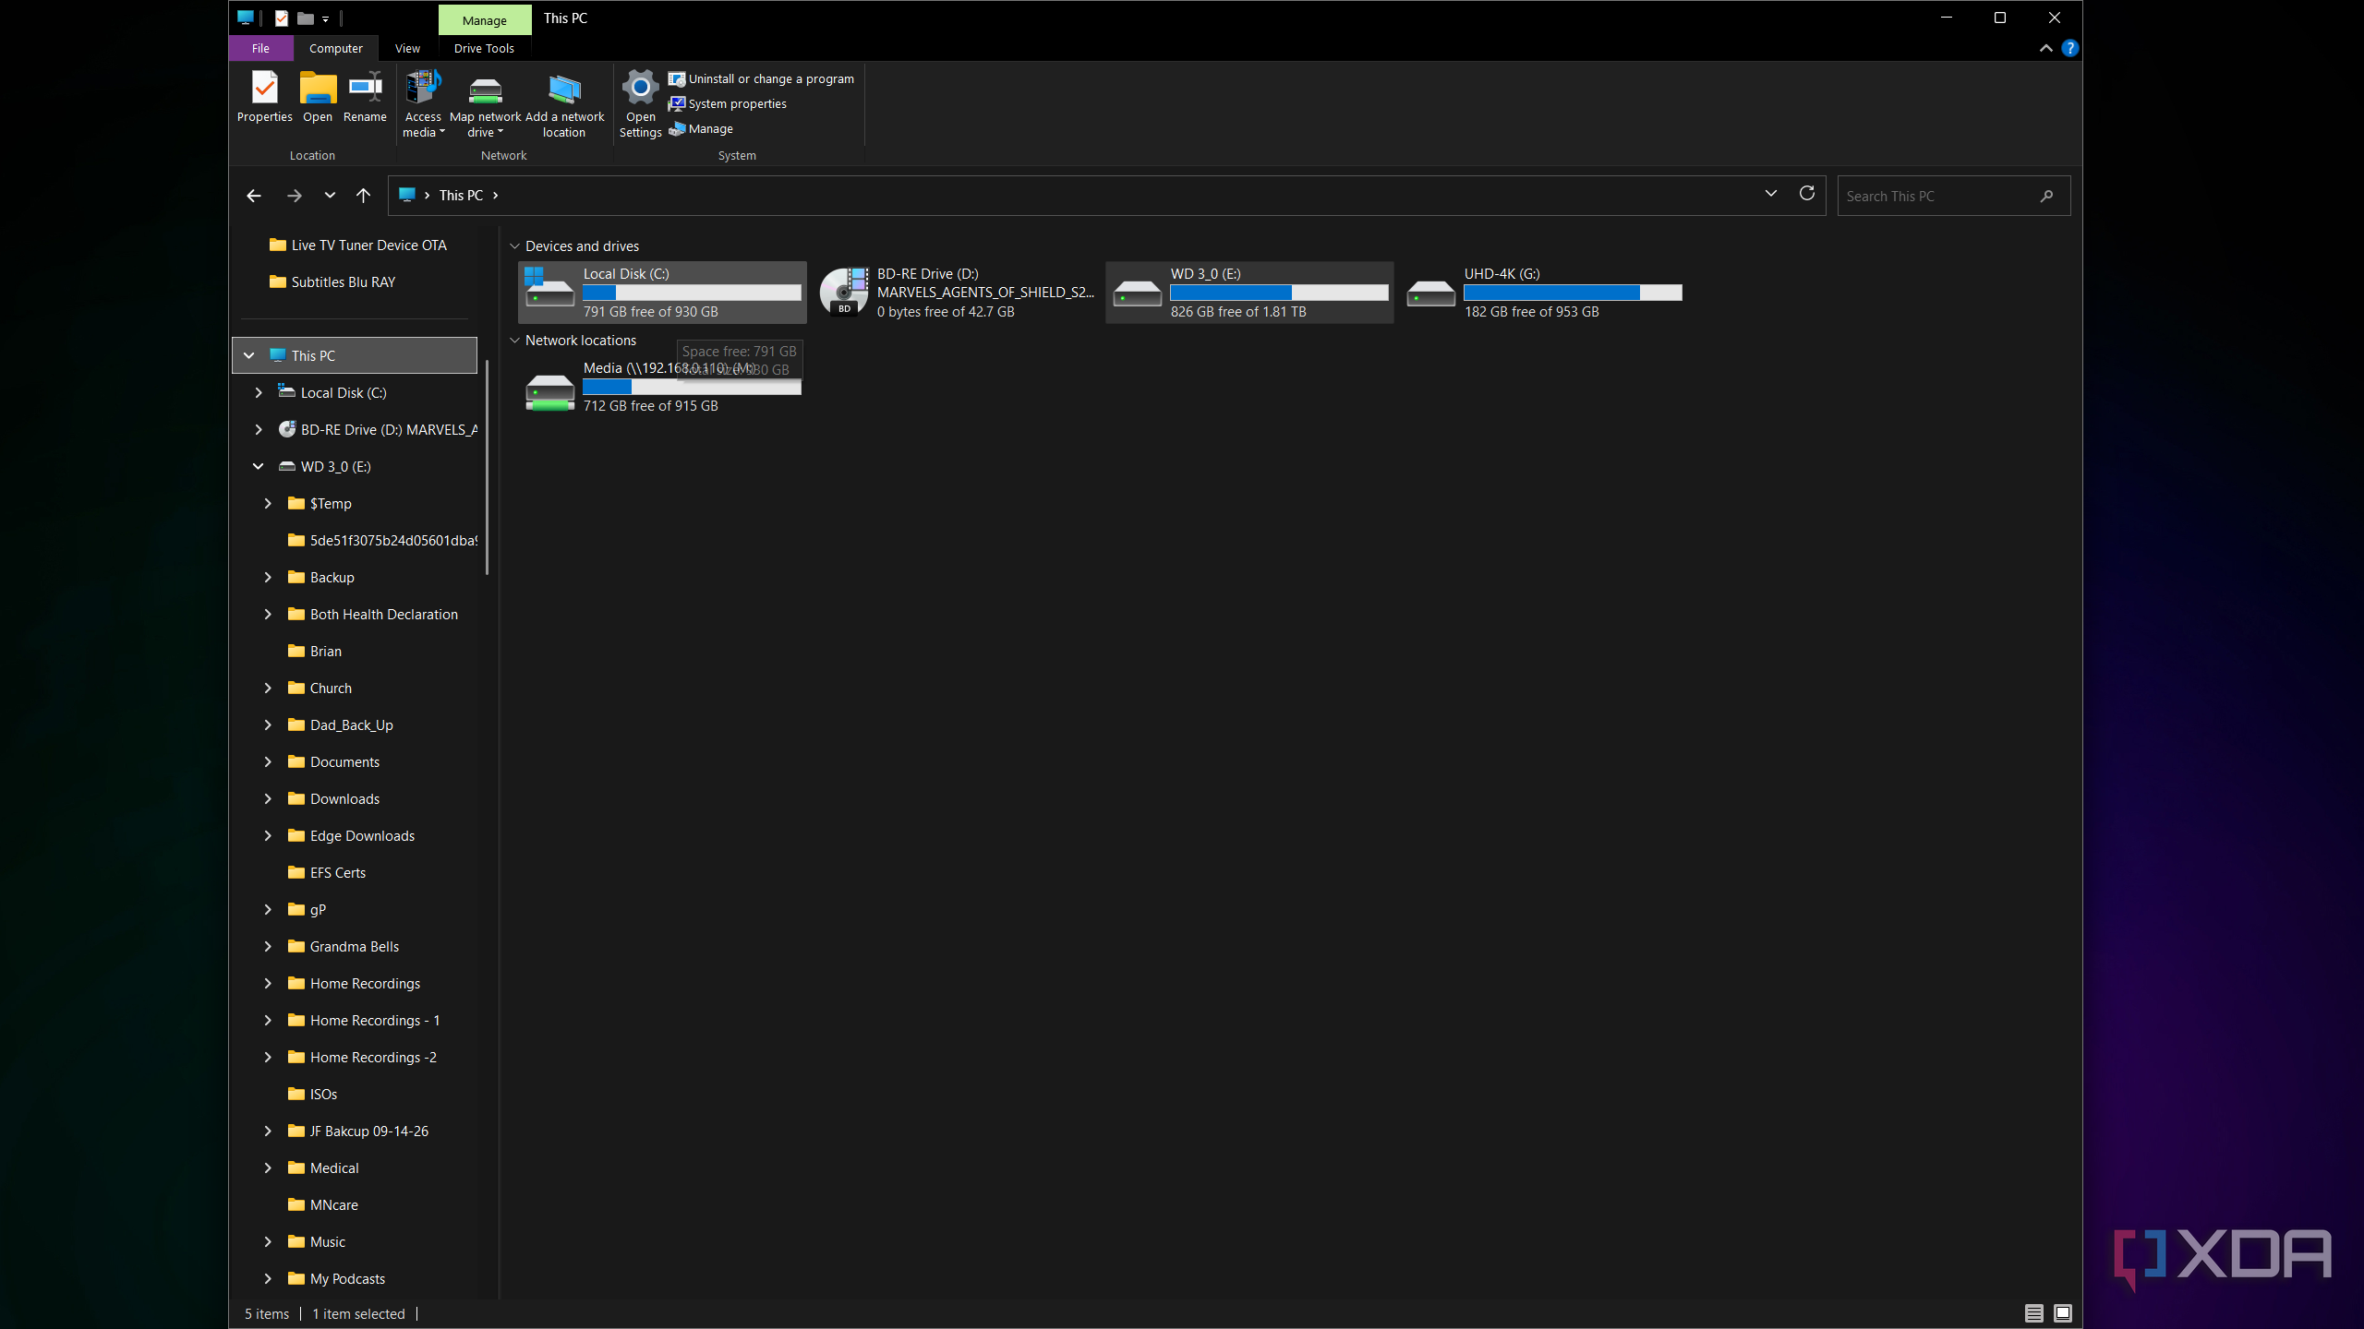Select Home Recordings -2 folder
This screenshot has height=1329, width=2364.
click(361, 1057)
